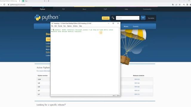Click the IDLE editor vertical scrollbar
191x107 pixels.
[119, 61]
